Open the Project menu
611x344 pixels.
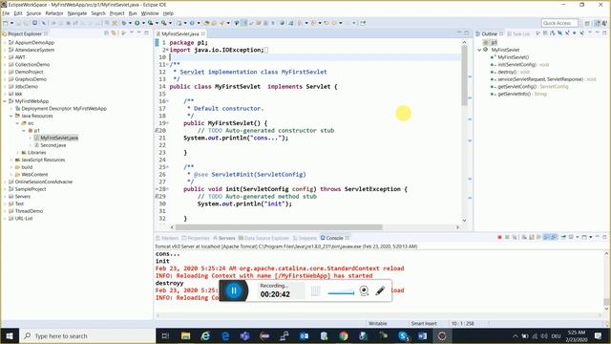click(116, 13)
